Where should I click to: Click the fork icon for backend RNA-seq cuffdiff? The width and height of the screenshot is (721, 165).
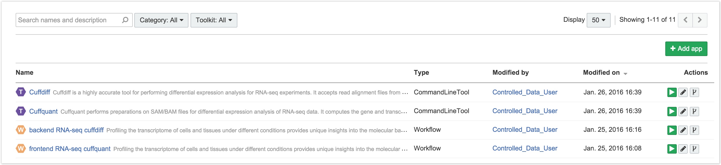pos(694,130)
